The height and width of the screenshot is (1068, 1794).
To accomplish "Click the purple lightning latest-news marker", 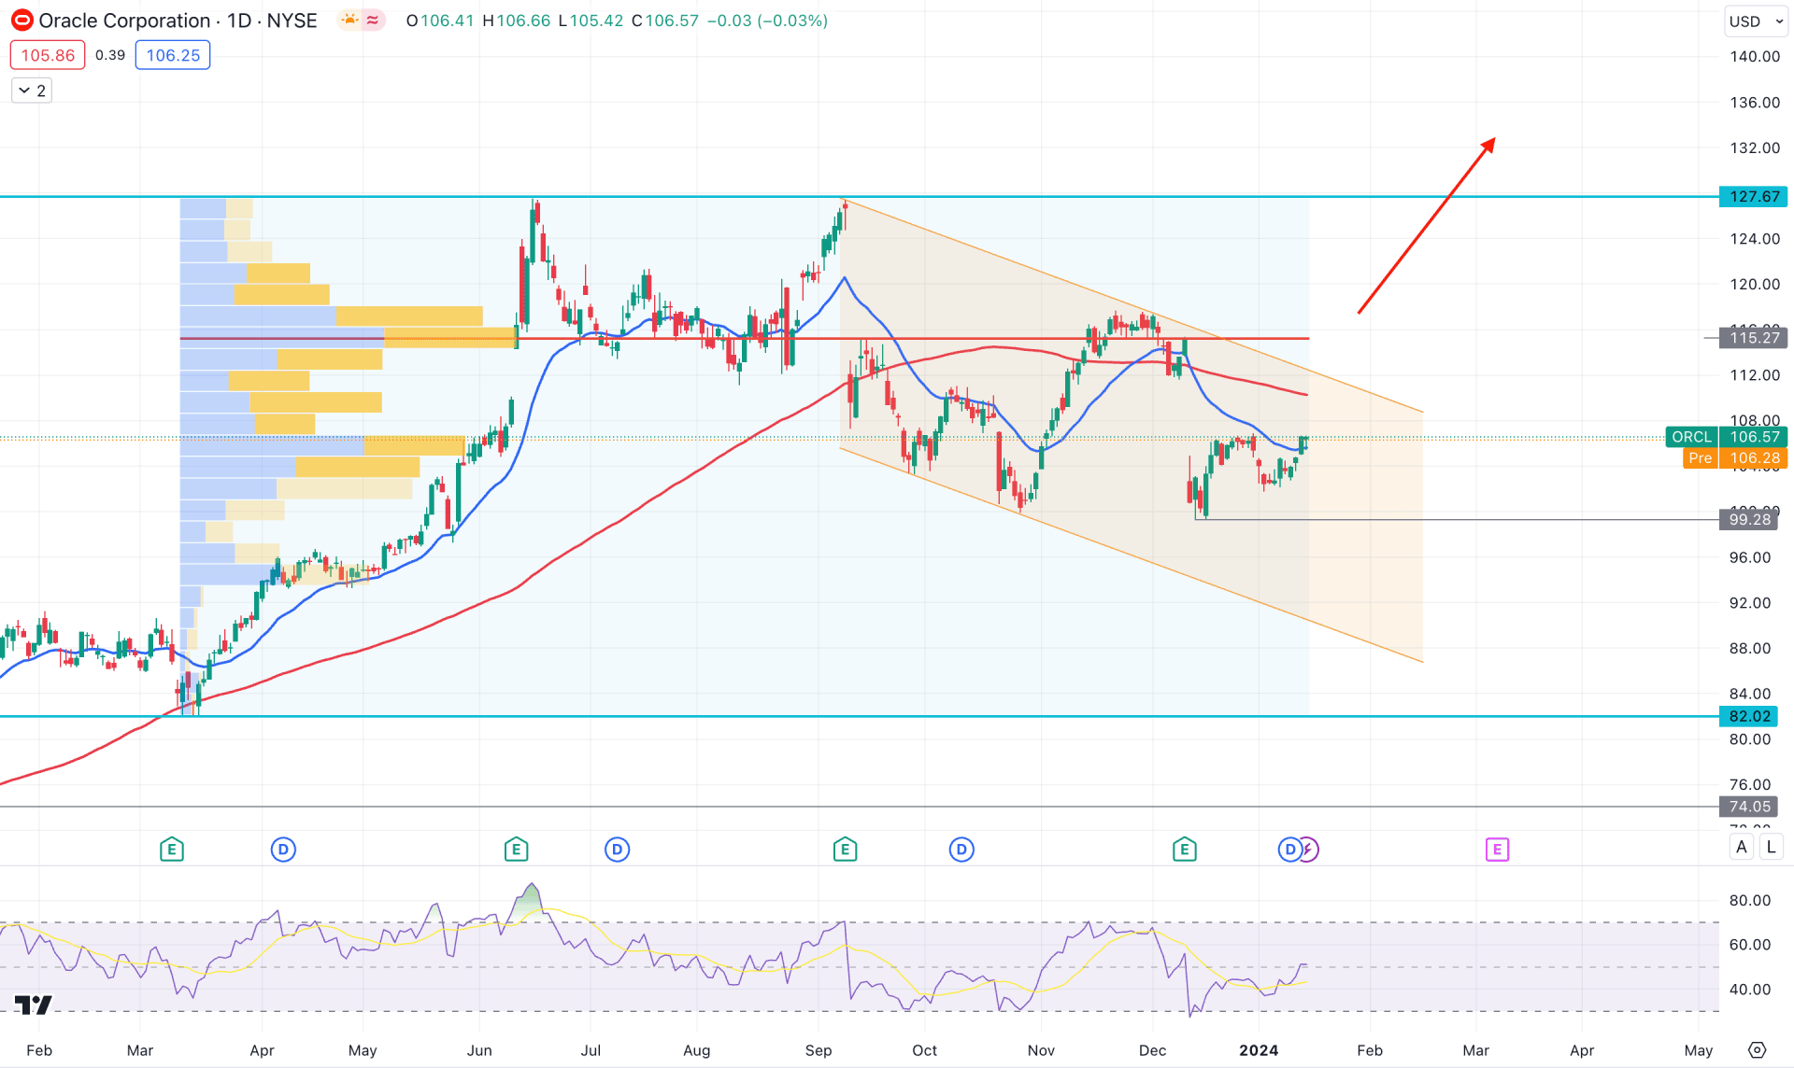I will click(1309, 850).
